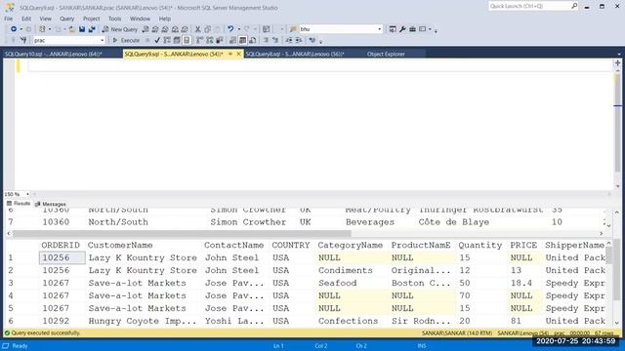Select the Hungry Coyote Imp... customer cell
This screenshot has height=351, width=625.
click(x=143, y=321)
